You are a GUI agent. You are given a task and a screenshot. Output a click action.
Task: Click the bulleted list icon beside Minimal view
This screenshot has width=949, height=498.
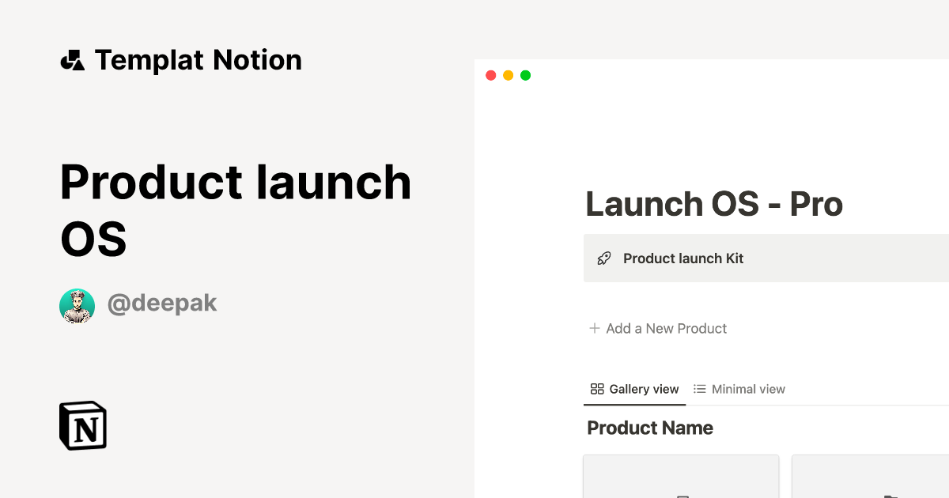coord(699,388)
